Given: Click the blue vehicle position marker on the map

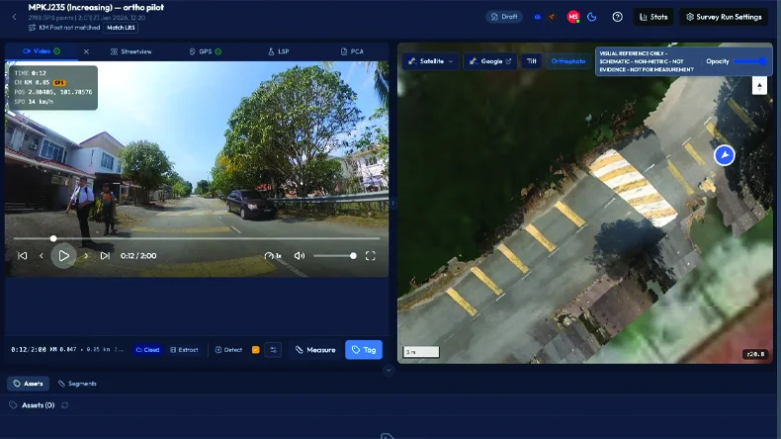Looking at the screenshot, I should [x=725, y=155].
